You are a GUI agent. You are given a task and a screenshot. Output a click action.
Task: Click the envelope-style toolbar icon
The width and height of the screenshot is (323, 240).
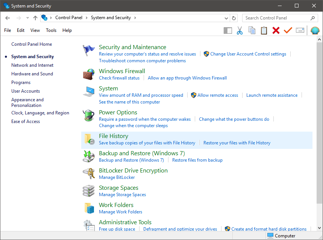(300, 30)
